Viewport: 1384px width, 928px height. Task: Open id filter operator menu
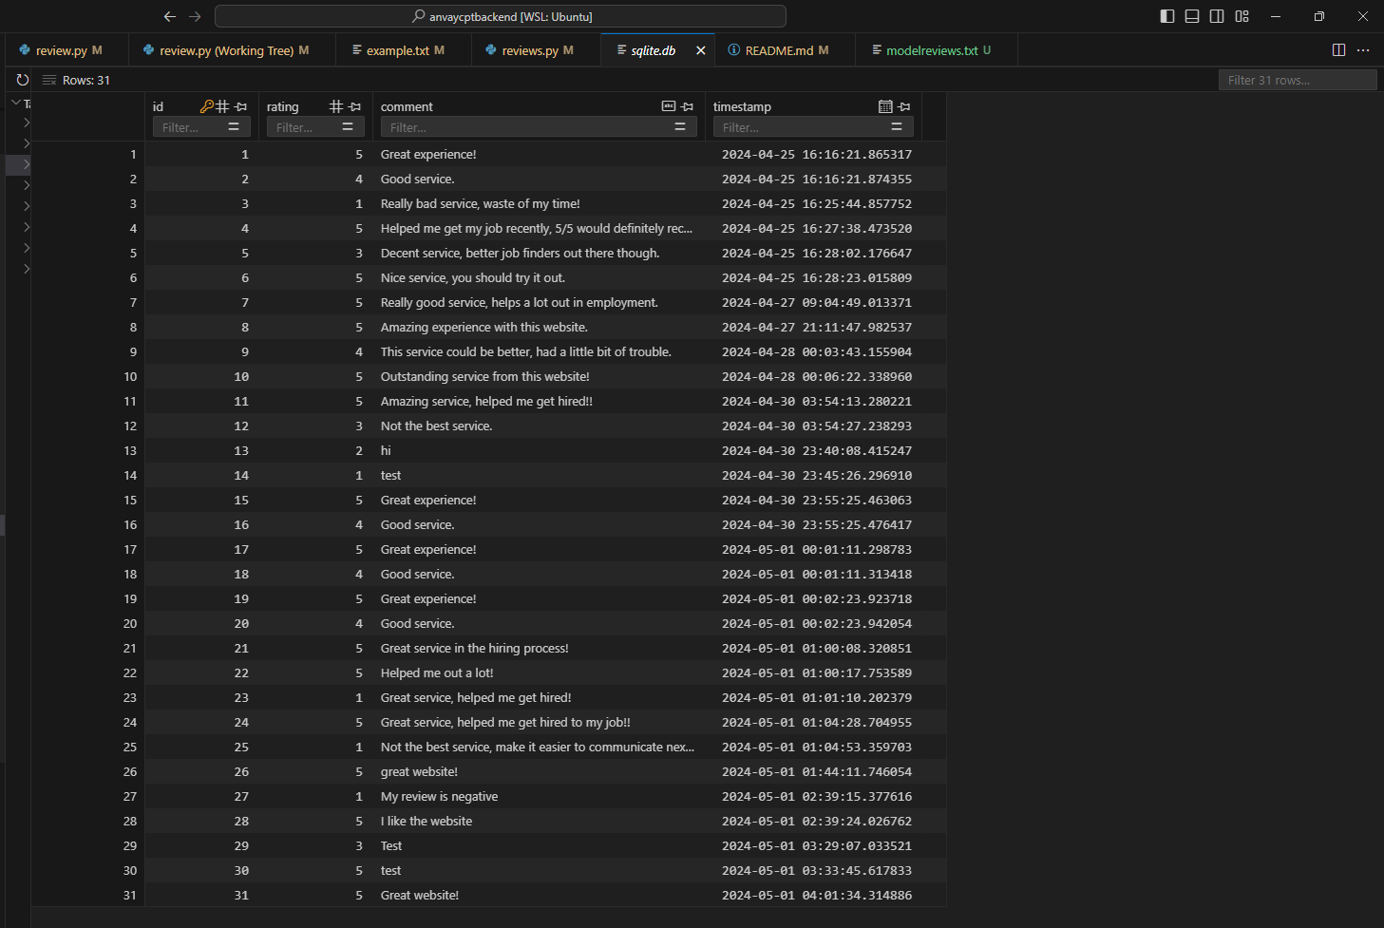234,127
